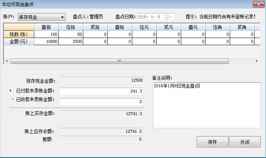266x158 pixels.
Task: Click into the 备注说明 text area
Action: [206, 105]
